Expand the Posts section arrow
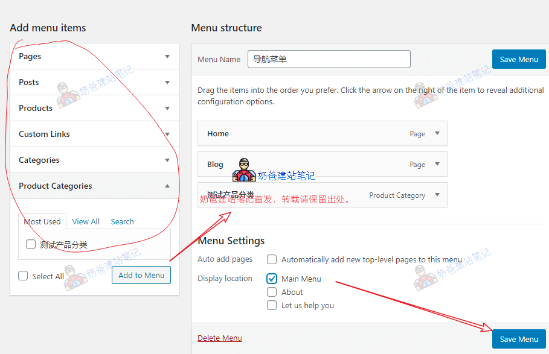 coord(167,83)
